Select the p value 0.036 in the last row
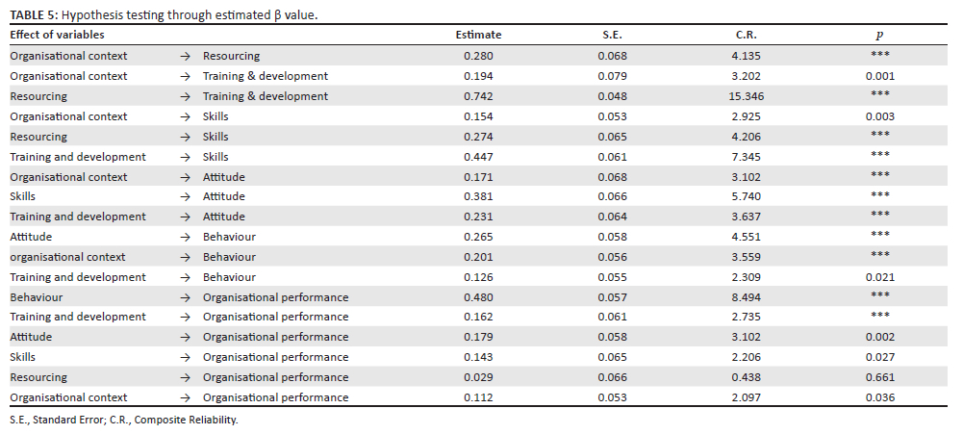 pos(879,397)
